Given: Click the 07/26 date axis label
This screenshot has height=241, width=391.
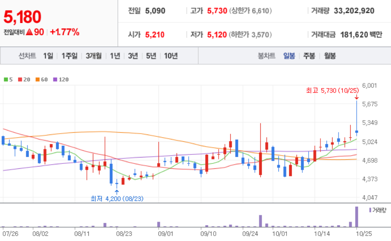Looking at the screenshot, I should (10, 234).
